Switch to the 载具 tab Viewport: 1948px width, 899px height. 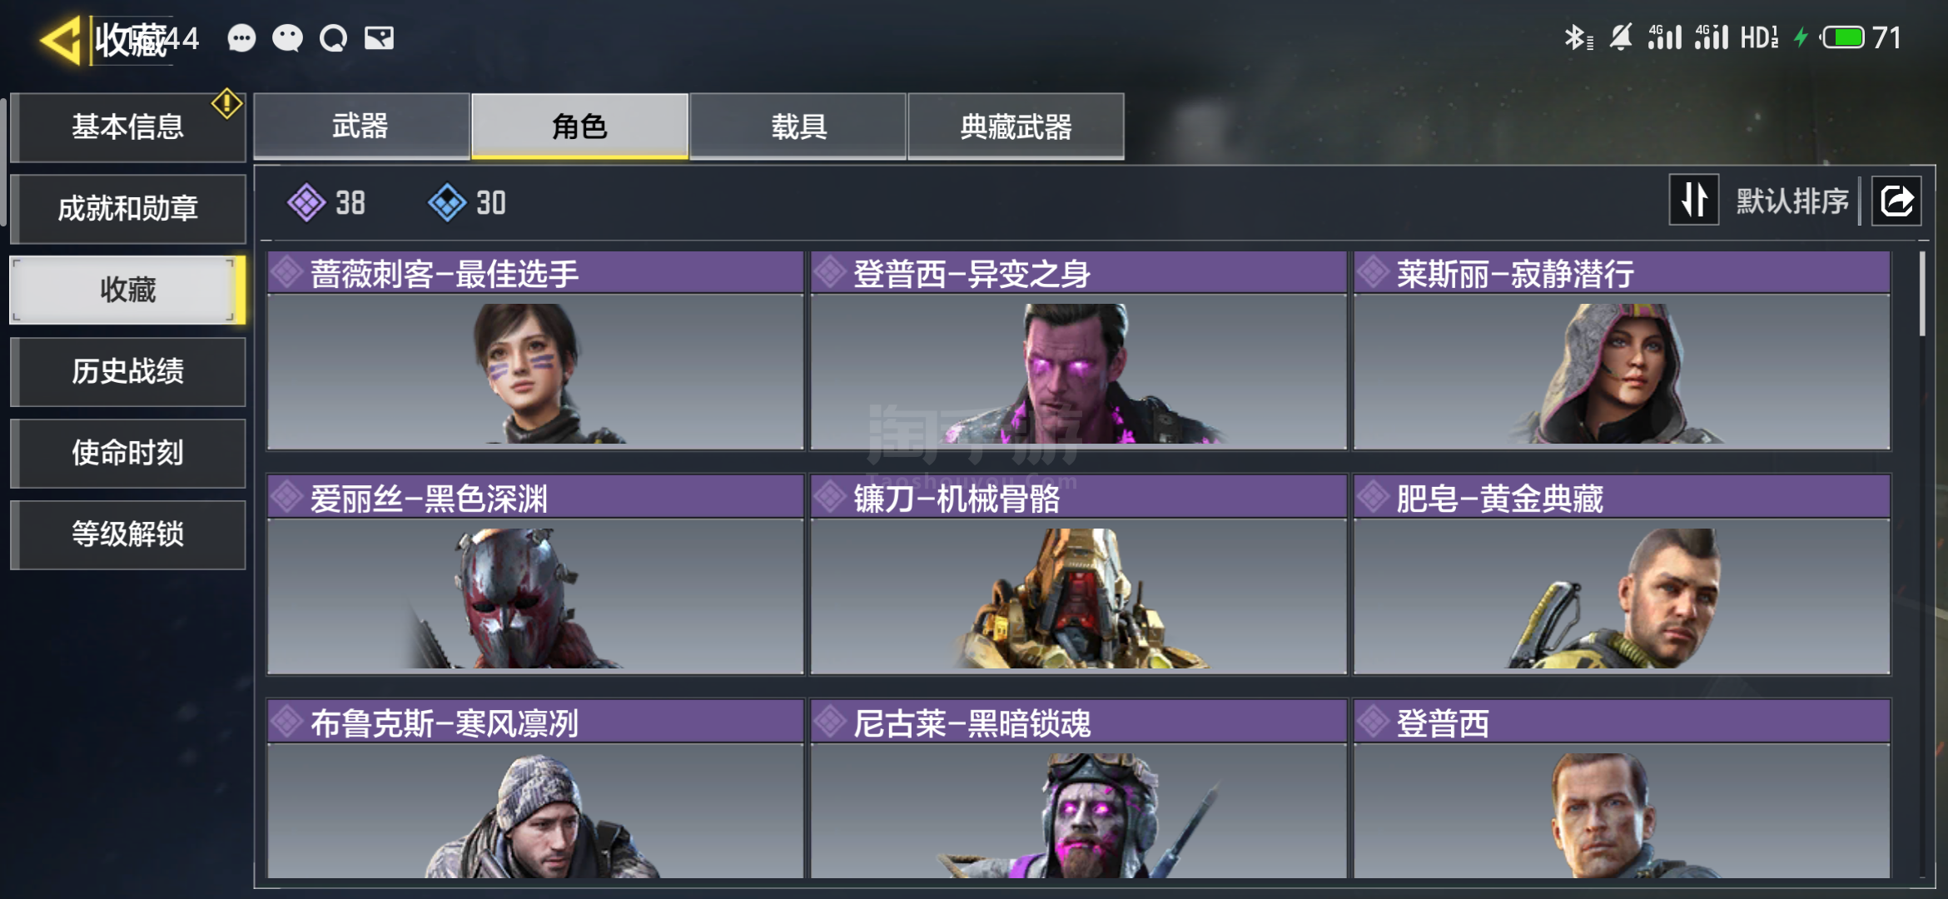tap(798, 126)
